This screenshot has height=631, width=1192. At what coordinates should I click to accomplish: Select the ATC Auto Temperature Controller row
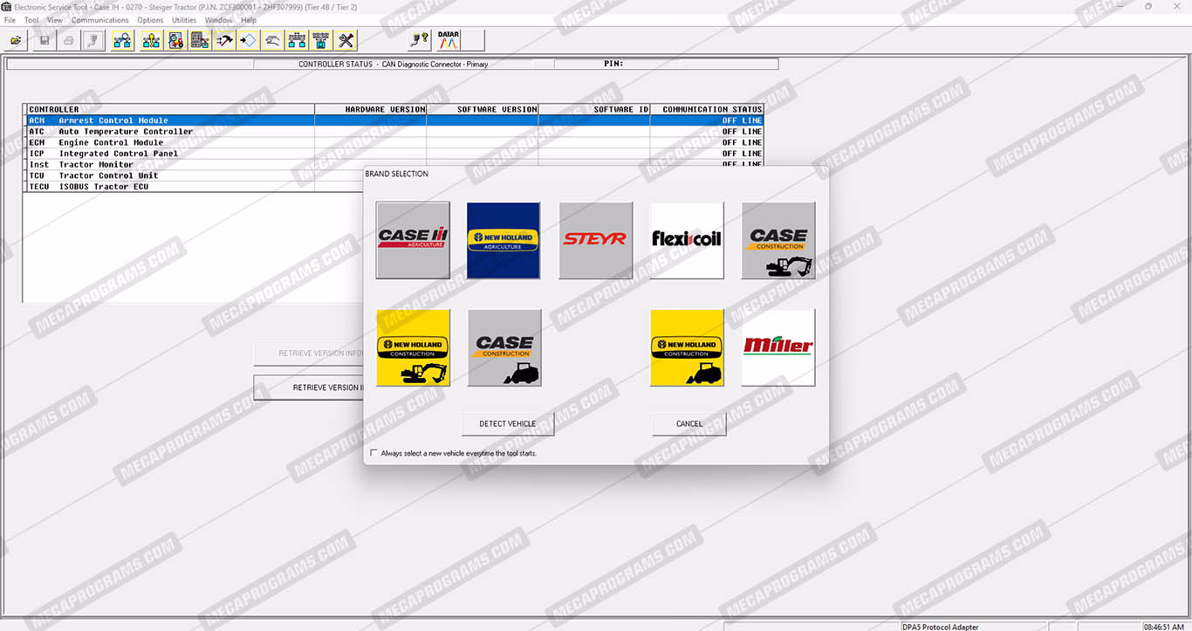pos(394,132)
